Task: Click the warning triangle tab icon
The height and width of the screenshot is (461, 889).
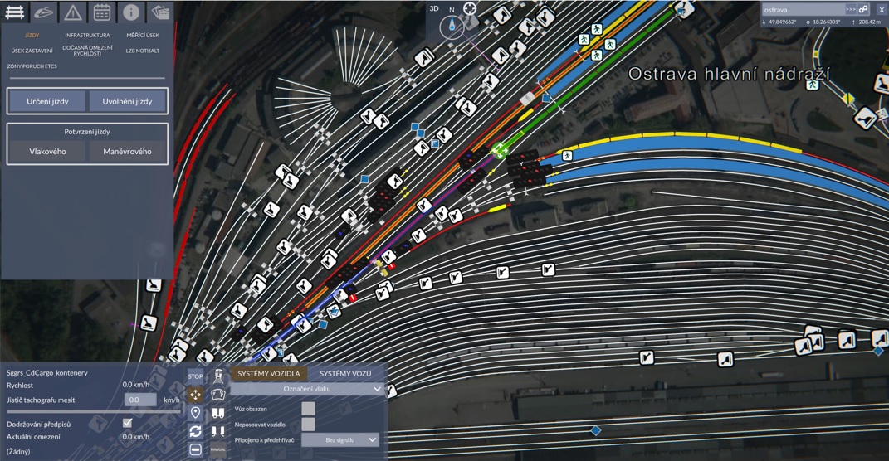Action: pyautogui.click(x=73, y=12)
